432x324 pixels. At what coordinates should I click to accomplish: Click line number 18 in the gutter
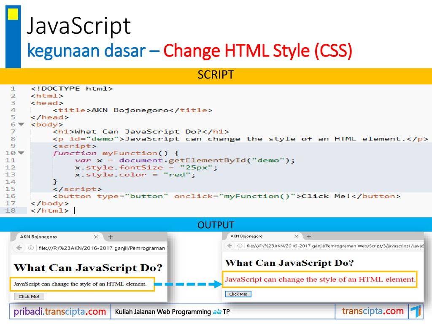[x=11, y=211]
